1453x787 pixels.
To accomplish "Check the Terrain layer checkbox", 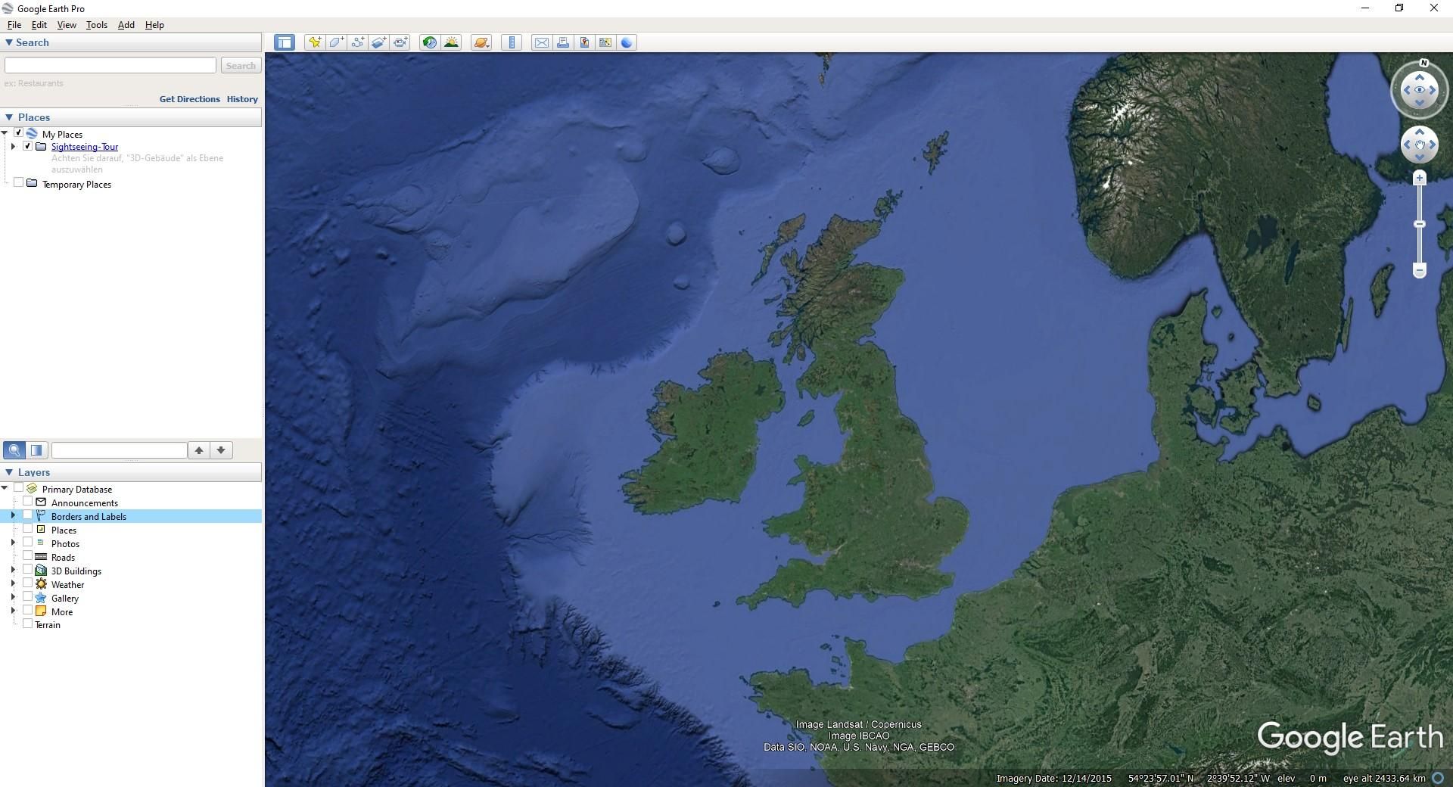I will point(27,624).
